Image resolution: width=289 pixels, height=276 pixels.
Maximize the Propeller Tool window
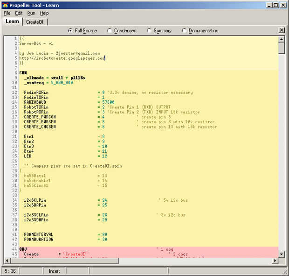click(x=276, y=5)
